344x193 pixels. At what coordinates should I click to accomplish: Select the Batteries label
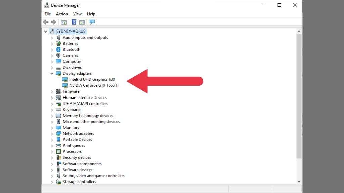click(x=70, y=43)
